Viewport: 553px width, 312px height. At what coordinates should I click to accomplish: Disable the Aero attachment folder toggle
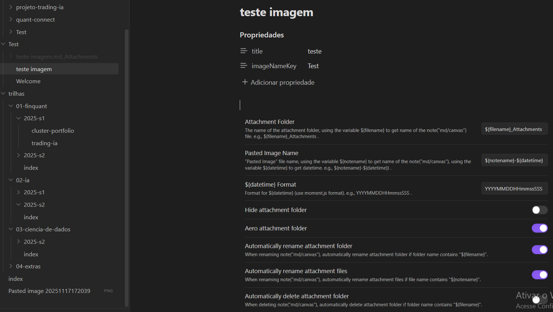coord(539,228)
